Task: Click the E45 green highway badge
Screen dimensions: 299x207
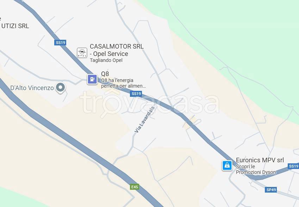Action: [x=135, y=187]
